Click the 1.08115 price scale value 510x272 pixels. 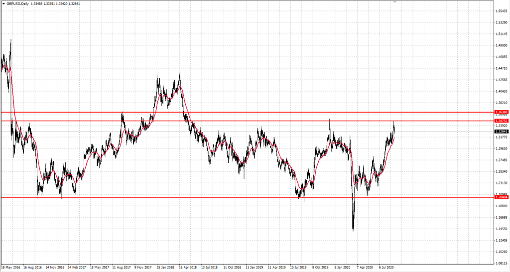click(x=501, y=263)
